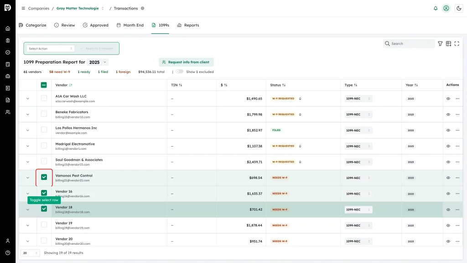
Task: View Los Pollos Hermanos eye icon
Action: coord(448,130)
